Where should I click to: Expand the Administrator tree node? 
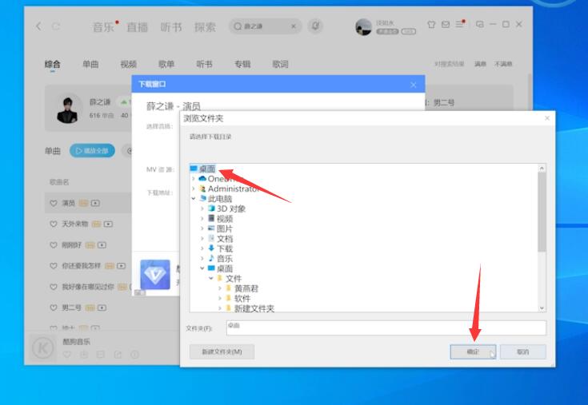194,189
